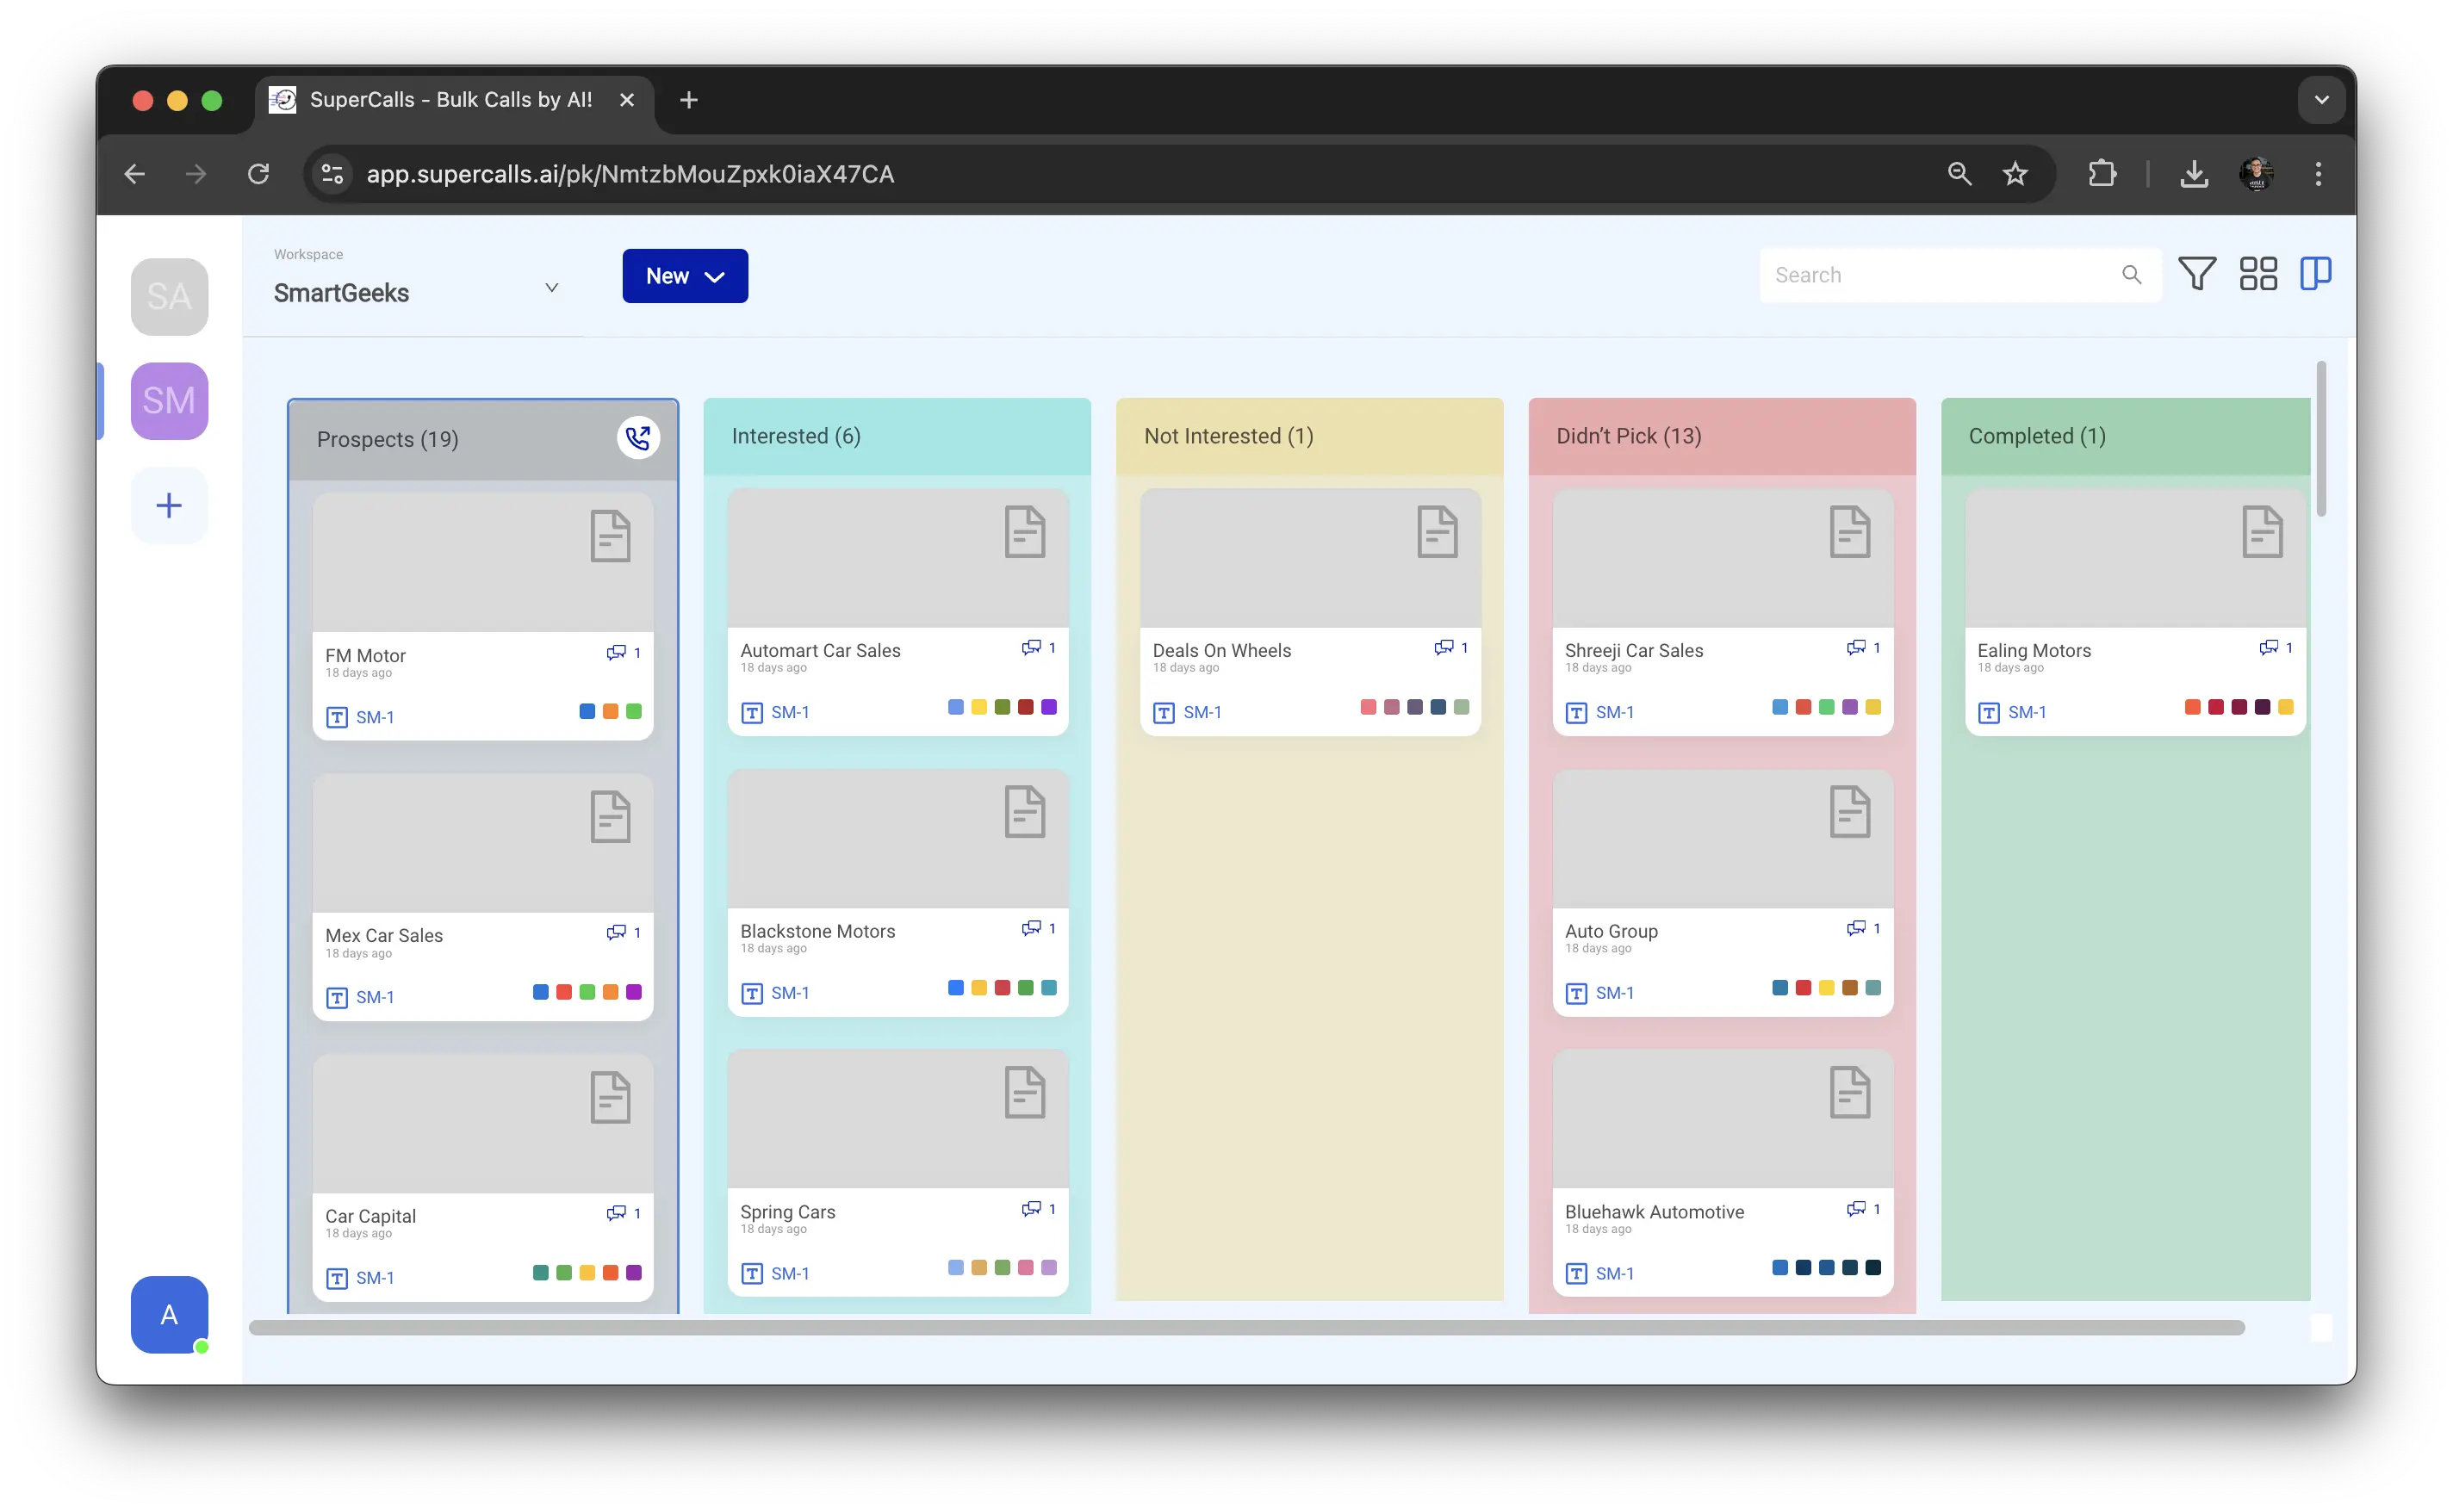The height and width of the screenshot is (1512, 2453).
Task: Click the search magnifier icon
Action: point(2131,275)
